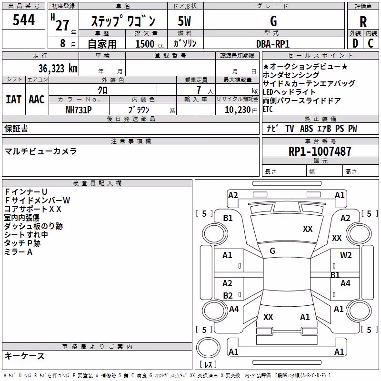Viewport: 381px width, 381px height.
Task: Select the door shape value 5W
Action: (184, 21)
